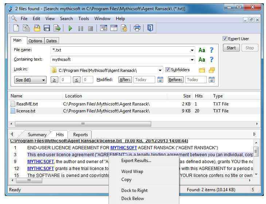Click the yellow folder icon in Look in field
The height and width of the screenshot is (204, 266).
tap(54, 70)
